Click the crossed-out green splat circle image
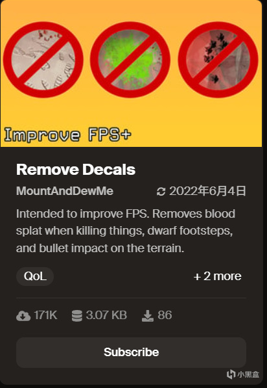This screenshot has width=267, height=388. pyautogui.click(x=130, y=60)
